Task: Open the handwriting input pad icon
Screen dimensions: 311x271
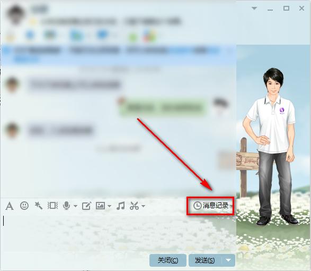Action: click(87, 206)
